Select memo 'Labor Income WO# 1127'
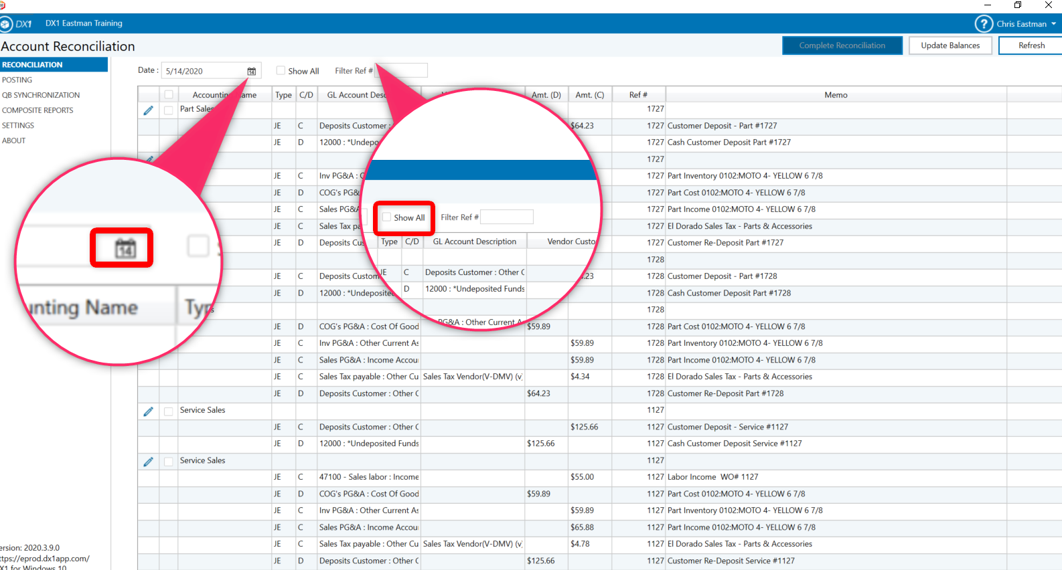 click(x=712, y=477)
